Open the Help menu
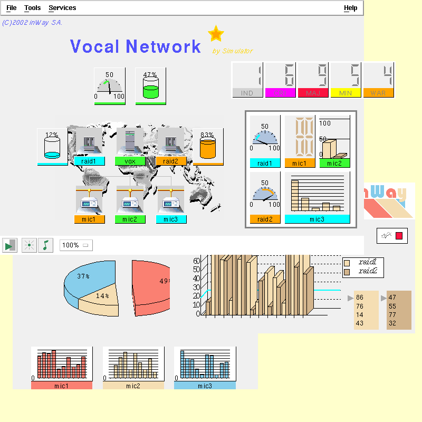 click(x=350, y=8)
